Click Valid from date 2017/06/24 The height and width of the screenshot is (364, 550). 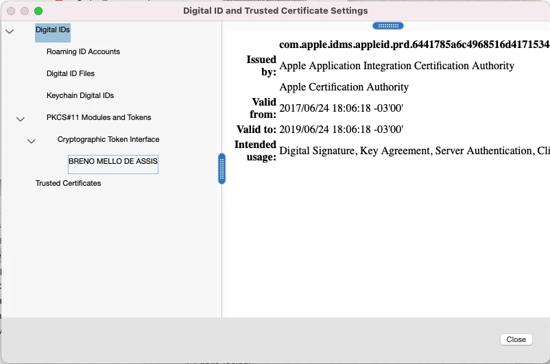[x=341, y=108]
